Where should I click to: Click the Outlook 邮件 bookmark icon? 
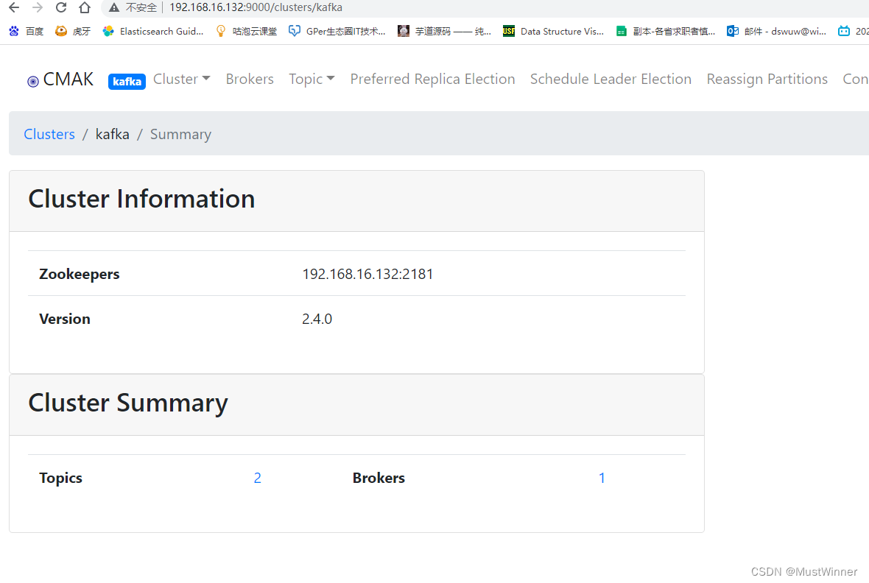pyautogui.click(x=732, y=31)
